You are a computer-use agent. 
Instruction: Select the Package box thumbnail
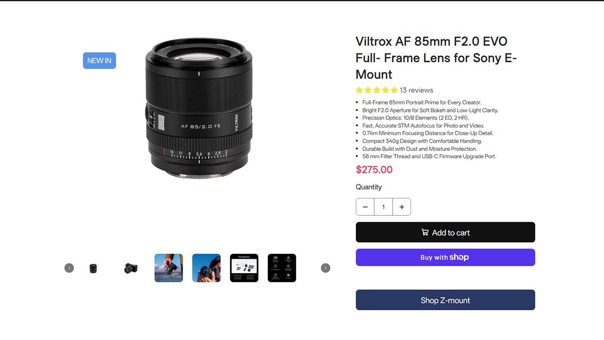coord(244,268)
